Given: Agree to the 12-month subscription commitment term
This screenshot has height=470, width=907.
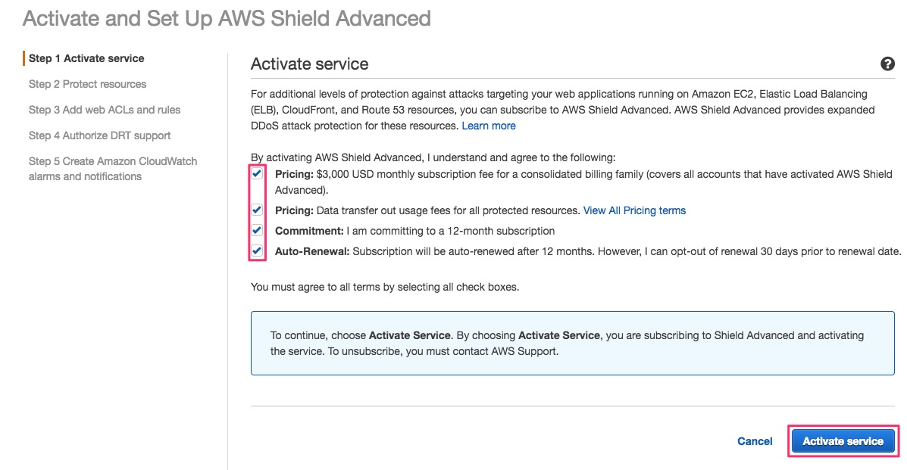Looking at the screenshot, I should click(x=258, y=230).
